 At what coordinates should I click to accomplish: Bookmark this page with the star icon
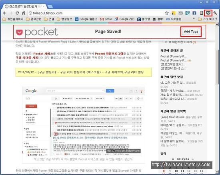[x=167, y=13]
